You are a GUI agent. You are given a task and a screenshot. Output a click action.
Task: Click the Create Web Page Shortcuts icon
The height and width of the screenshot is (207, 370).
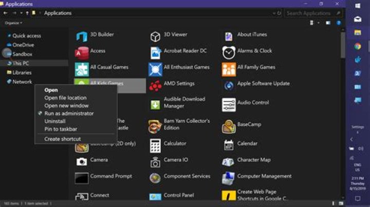tap(228, 195)
